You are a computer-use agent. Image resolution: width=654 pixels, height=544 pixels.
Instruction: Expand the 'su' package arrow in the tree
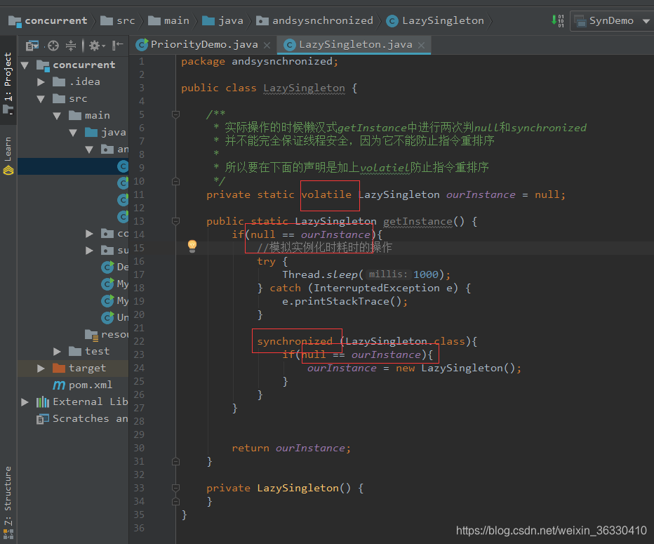89,251
